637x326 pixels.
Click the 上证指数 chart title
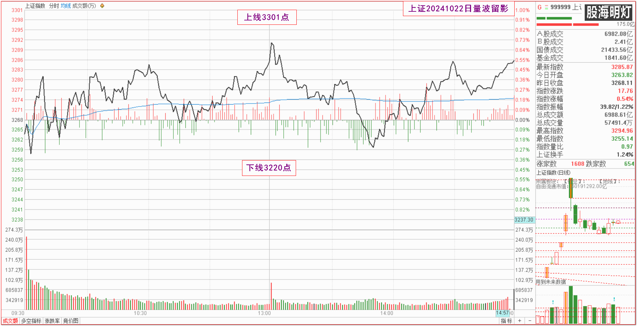coord(35,6)
